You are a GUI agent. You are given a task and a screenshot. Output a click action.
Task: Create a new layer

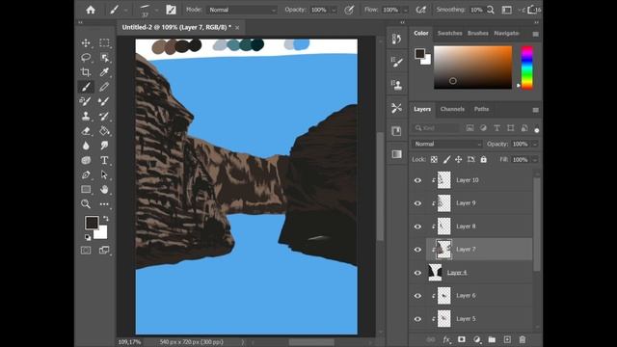click(507, 339)
